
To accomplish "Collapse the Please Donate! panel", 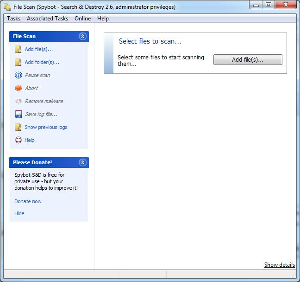I will (x=83, y=162).
